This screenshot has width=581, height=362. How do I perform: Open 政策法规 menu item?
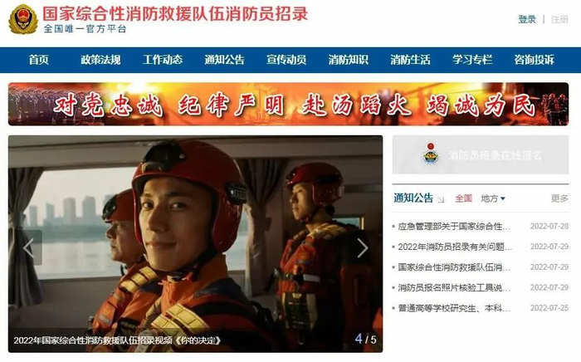click(x=100, y=60)
